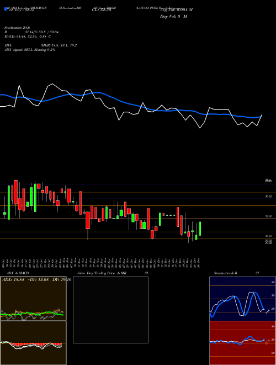Viewport: 276px width, 365px height.
Task: Click the last green candlestick on the chart
Action: [200, 228]
